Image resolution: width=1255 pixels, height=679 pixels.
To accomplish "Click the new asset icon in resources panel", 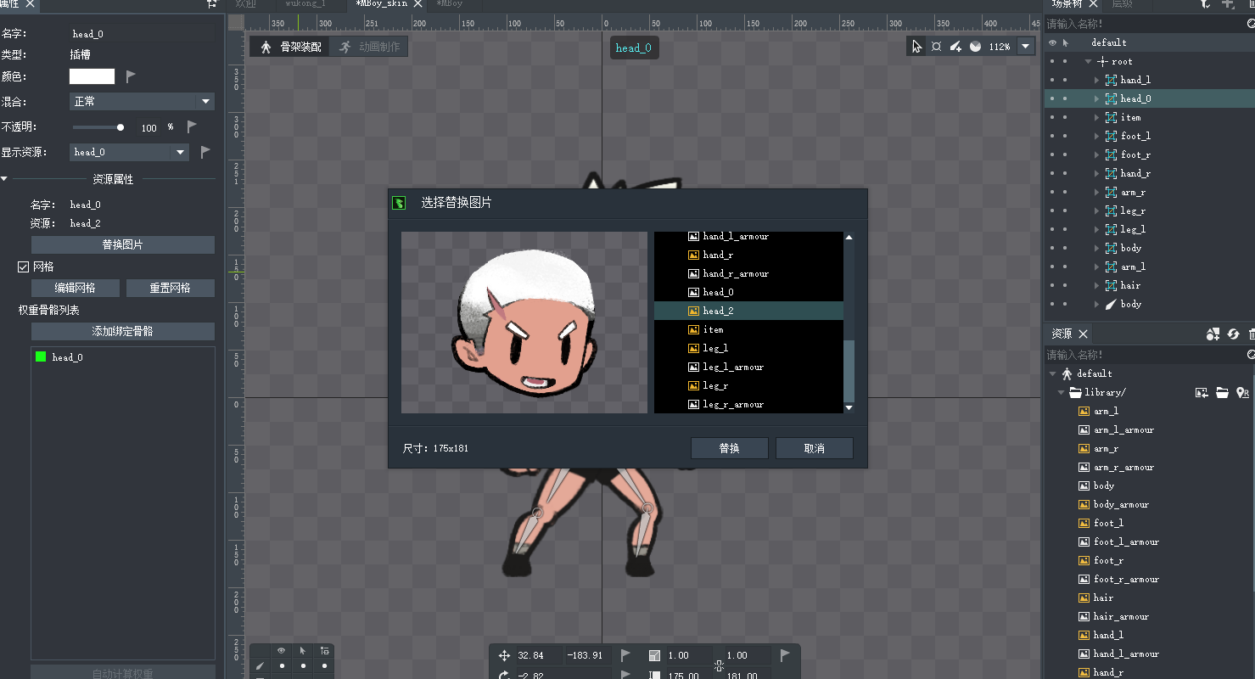I will tap(1213, 334).
